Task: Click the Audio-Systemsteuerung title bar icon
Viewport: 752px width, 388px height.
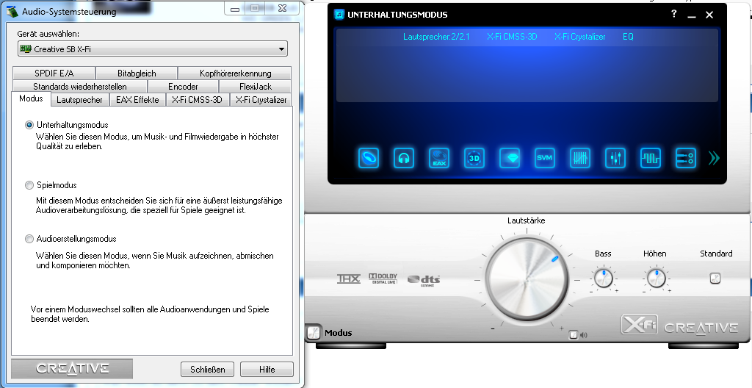Action: [12, 11]
